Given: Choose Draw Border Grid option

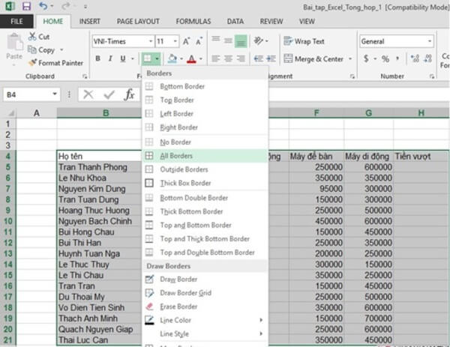Looking at the screenshot, I should pyautogui.click(x=148, y=293).
